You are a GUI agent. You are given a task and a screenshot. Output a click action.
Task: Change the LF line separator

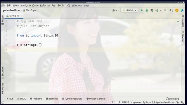(119, 102)
